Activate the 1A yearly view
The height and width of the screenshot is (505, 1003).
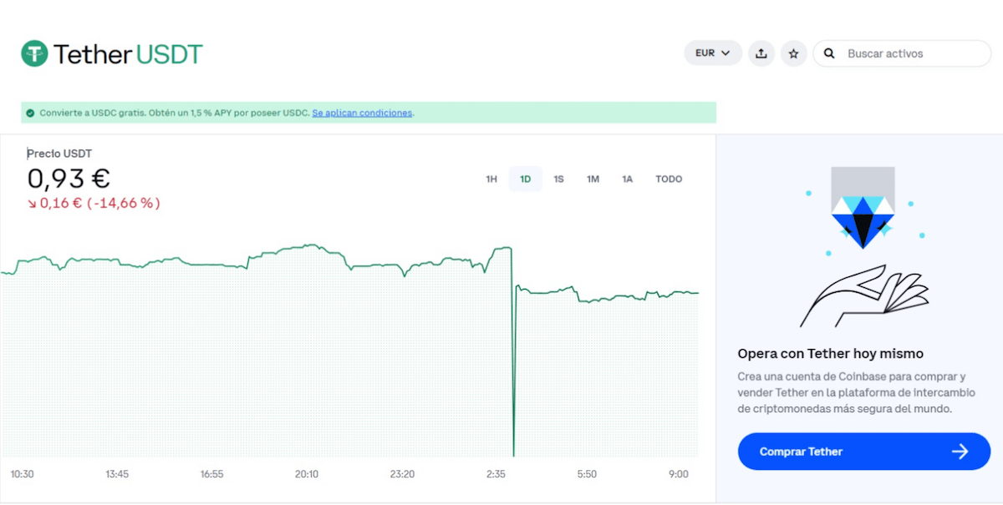[x=627, y=179]
